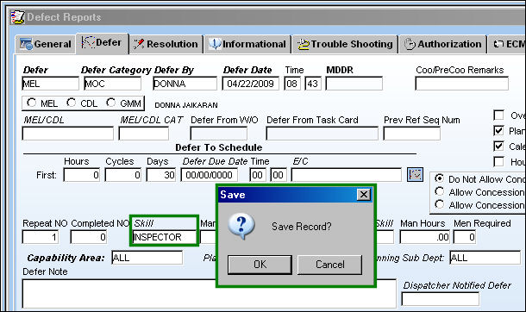Click the MEL/CDL CAT input field
The width and height of the screenshot is (526, 312).
pos(144,134)
